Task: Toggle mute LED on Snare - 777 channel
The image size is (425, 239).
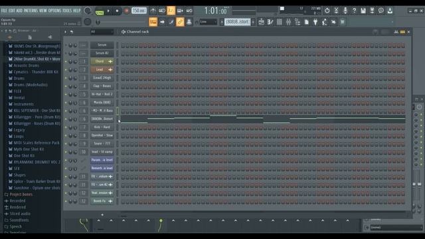Action: (x=66, y=144)
